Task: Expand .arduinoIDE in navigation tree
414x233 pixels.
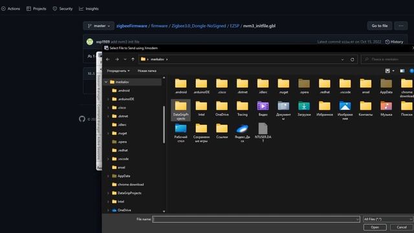Action: tap(108, 99)
